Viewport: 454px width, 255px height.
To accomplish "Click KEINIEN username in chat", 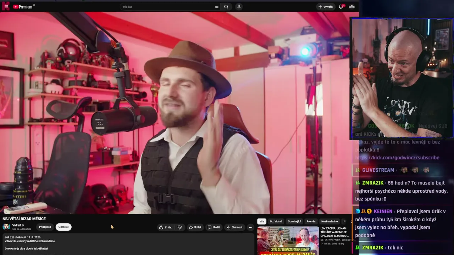I will (x=383, y=211).
